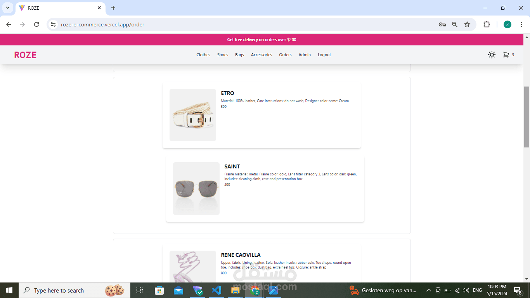Open the Shoes category

click(223, 55)
